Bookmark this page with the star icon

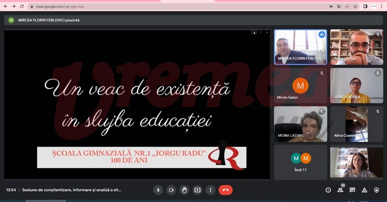coord(356,7)
